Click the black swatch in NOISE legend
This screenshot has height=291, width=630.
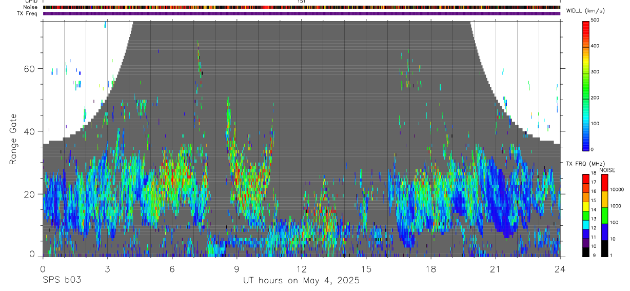pos(604,248)
